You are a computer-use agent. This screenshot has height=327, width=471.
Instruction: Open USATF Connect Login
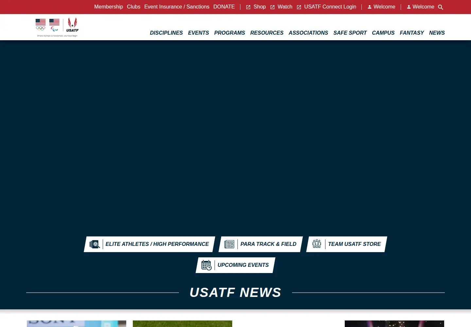(x=330, y=7)
